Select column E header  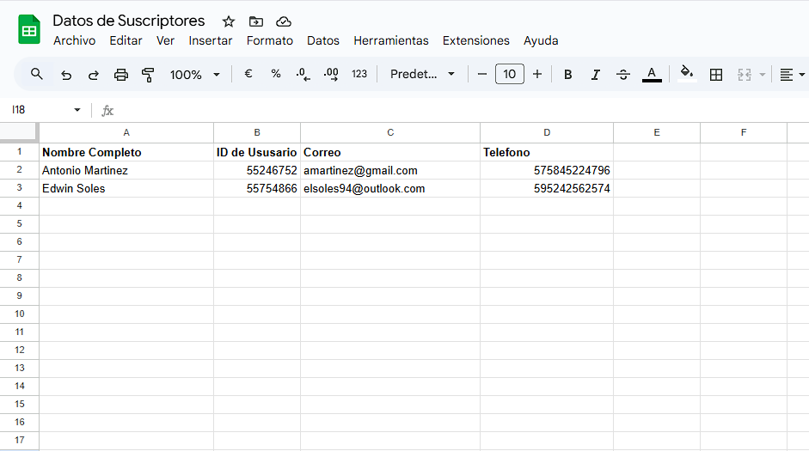(x=657, y=133)
